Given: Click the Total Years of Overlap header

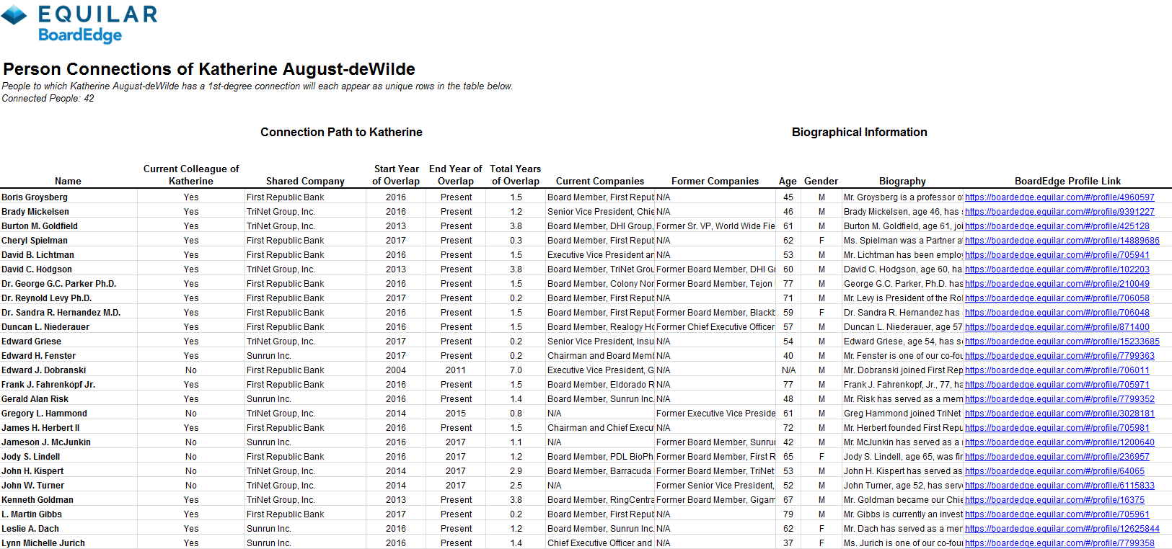Looking at the screenshot, I should tap(516, 175).
